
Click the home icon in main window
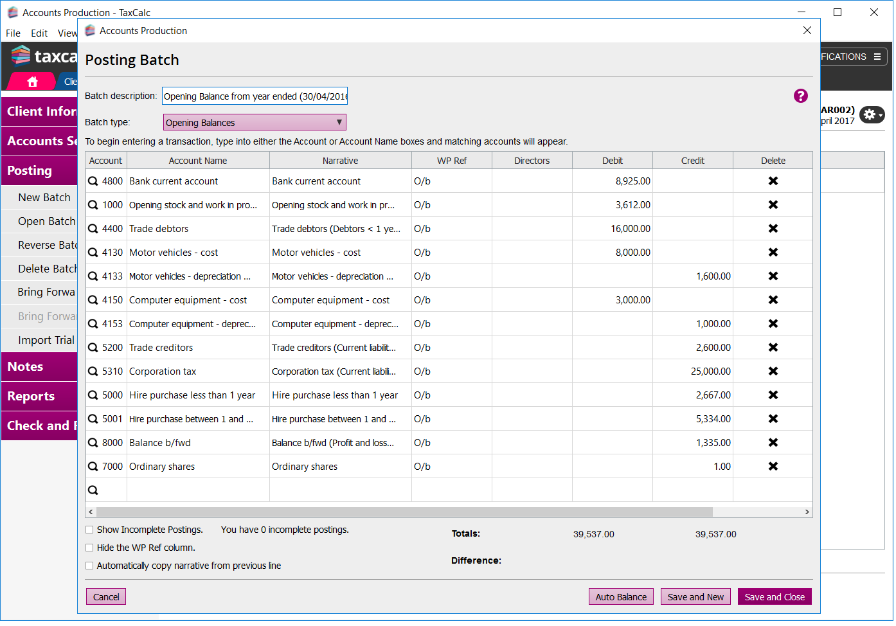click(33, 82)
